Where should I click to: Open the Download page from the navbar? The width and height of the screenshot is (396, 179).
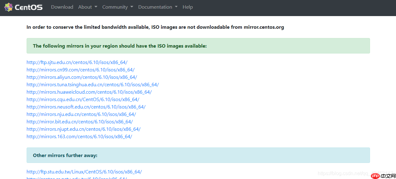point(62,7)
